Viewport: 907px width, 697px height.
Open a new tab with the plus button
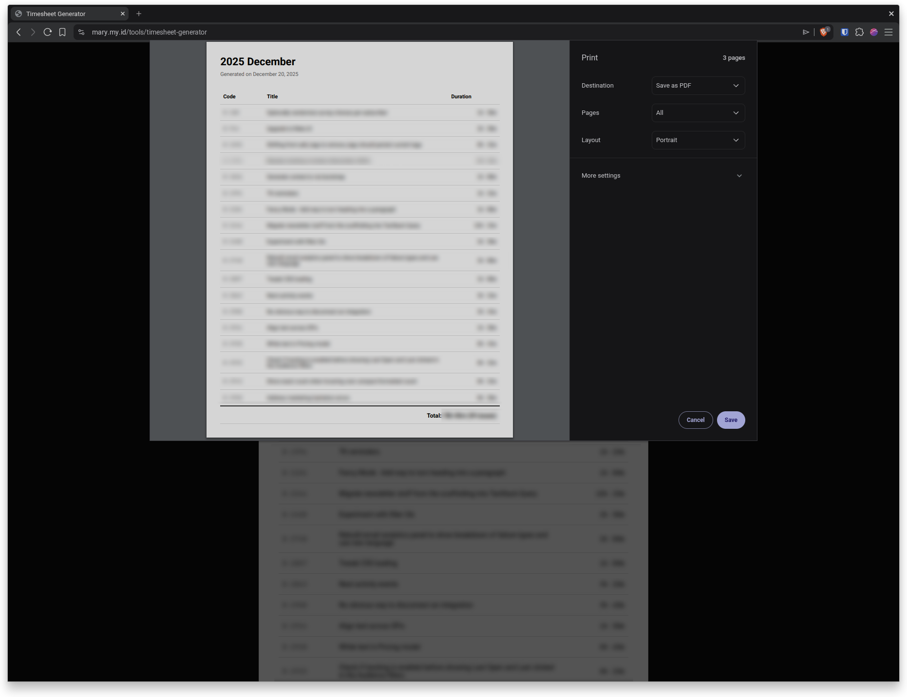(x=139, y=14)
